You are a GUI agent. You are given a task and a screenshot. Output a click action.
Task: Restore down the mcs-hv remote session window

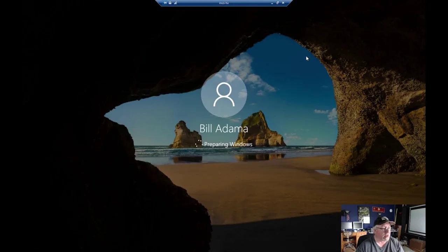click(278, 3)
